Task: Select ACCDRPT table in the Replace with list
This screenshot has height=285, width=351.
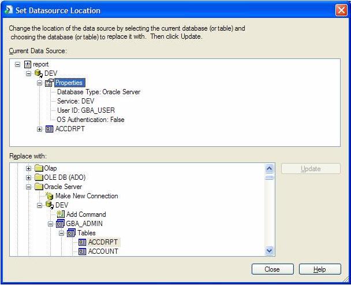Action: pos(103,242)
